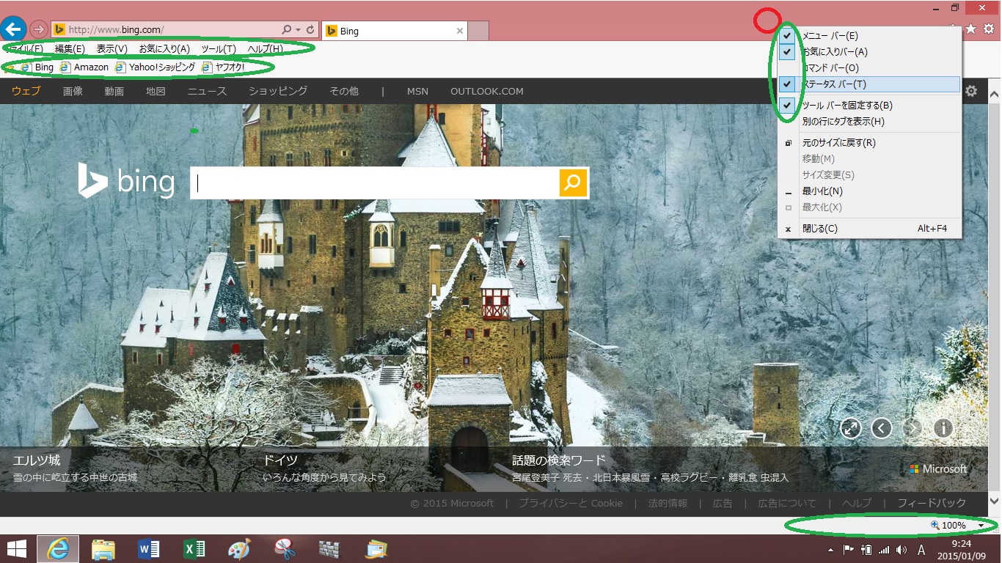Image resolution: width=1002 pixels, height=563 pixels.
Task: Open 法的情報 footer link
Action: pyautogui.click(x=668, y=503)
